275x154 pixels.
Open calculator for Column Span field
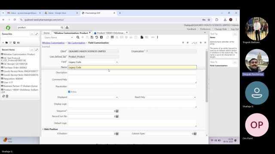(x=195, y=133)
